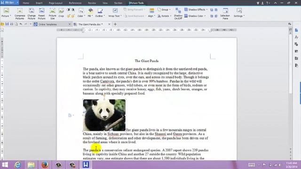Open the Align dropdown
The image size is (301, 169).
[x=151, y=13]
